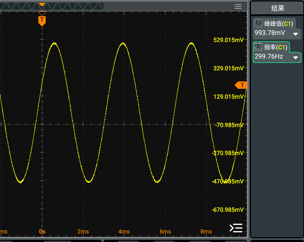Expand the 频率 299.76Hz dropdown arrow

click(295, 57)
